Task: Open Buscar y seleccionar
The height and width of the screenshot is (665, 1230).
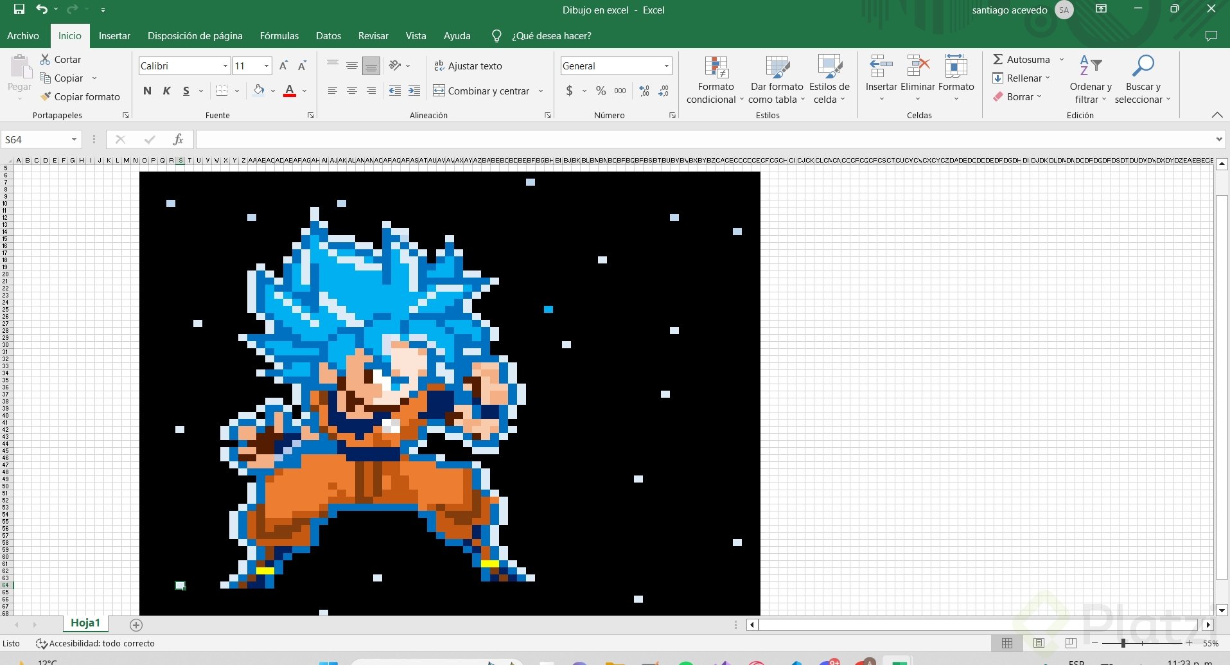Action: [x=1143, y=80]
